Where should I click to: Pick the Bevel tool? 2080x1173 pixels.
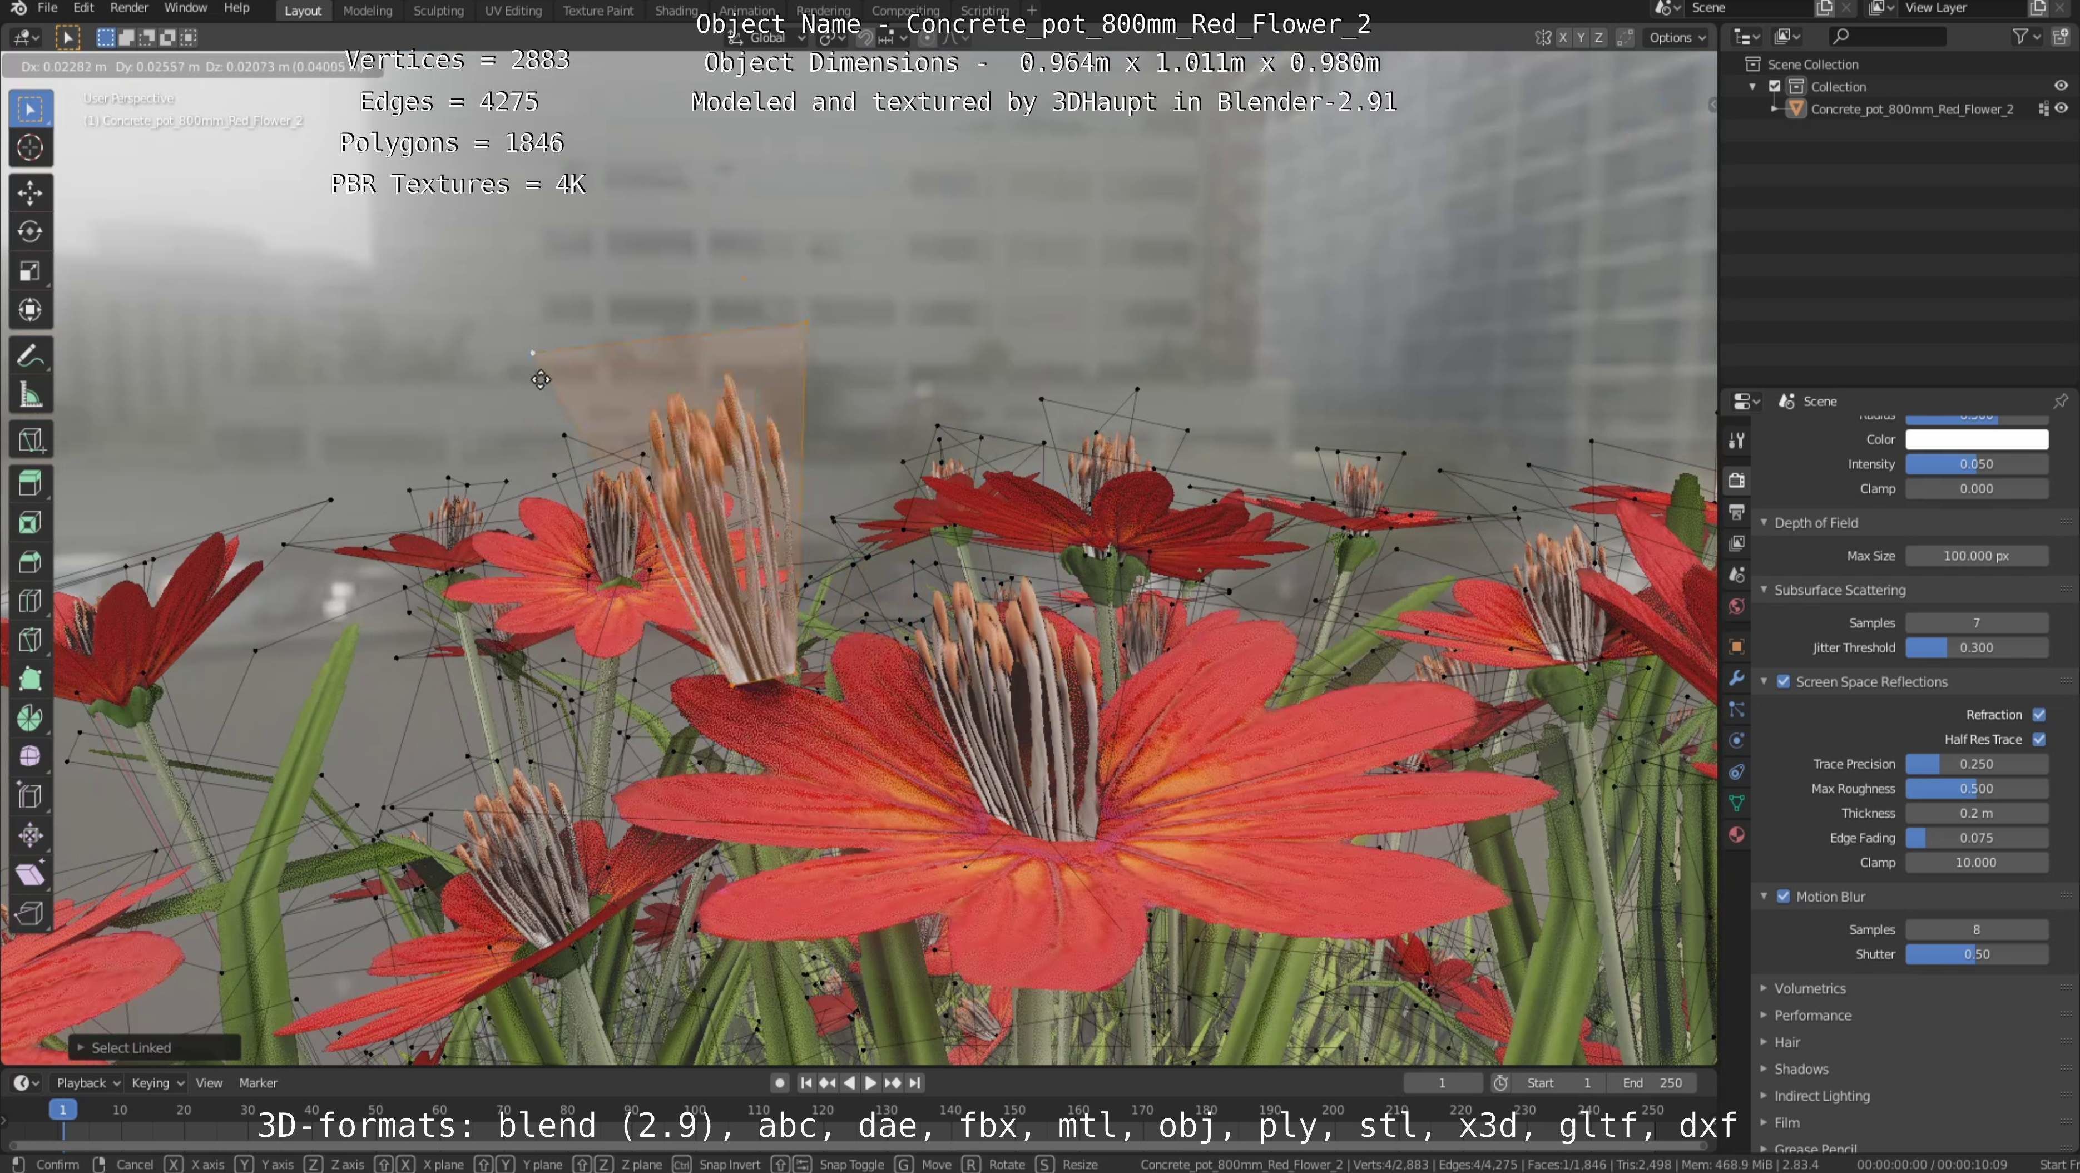[31, 562]
